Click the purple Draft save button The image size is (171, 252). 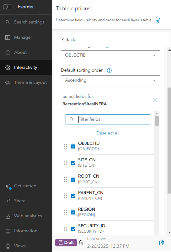tap(66, 243)
